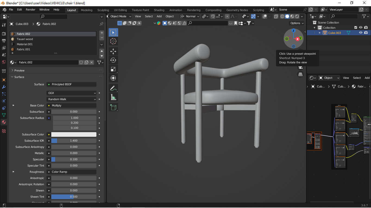
Task: Click the Subsurface IOR slider
Action: pyautogui.click(x=74, y=141)
